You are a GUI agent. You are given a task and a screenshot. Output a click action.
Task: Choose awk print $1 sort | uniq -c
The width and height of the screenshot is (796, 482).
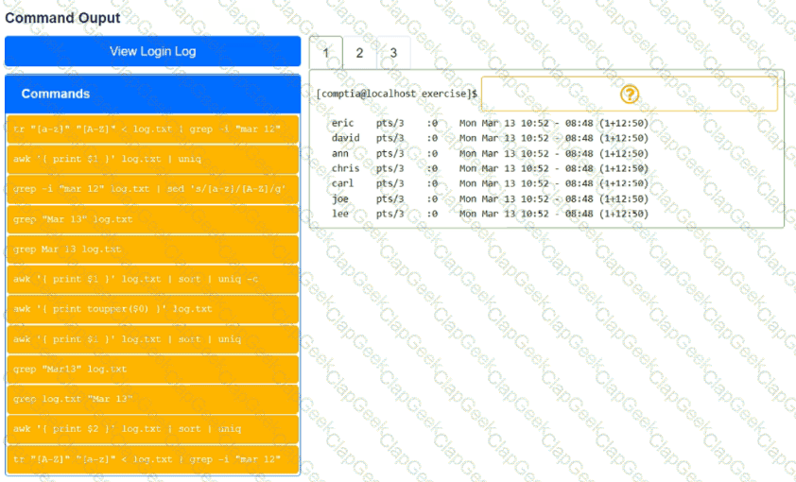tap(152, 280)
